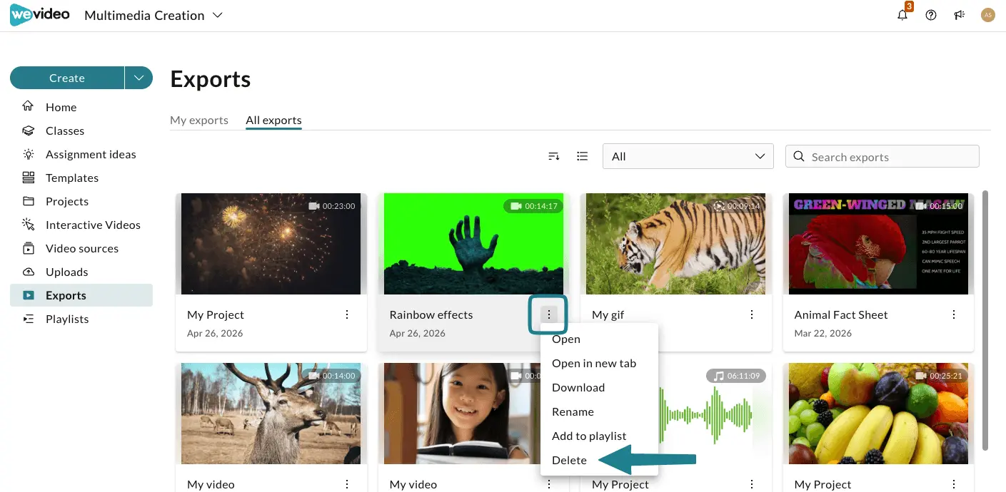The image size is (1006, 492).
Task: Open the All filter dropdown
Action: click(688, 156)
